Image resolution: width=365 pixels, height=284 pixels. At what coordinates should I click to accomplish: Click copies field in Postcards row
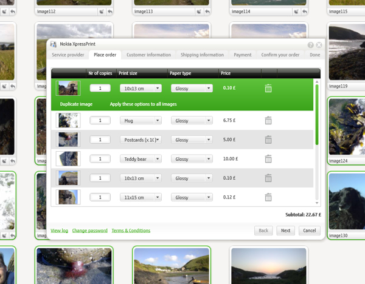coord(100,140)
